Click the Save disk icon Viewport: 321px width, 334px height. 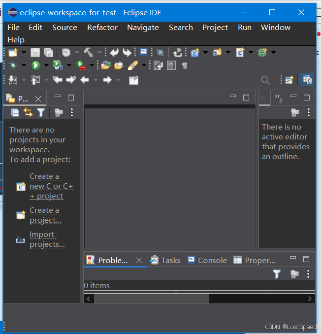pos(35,52)
